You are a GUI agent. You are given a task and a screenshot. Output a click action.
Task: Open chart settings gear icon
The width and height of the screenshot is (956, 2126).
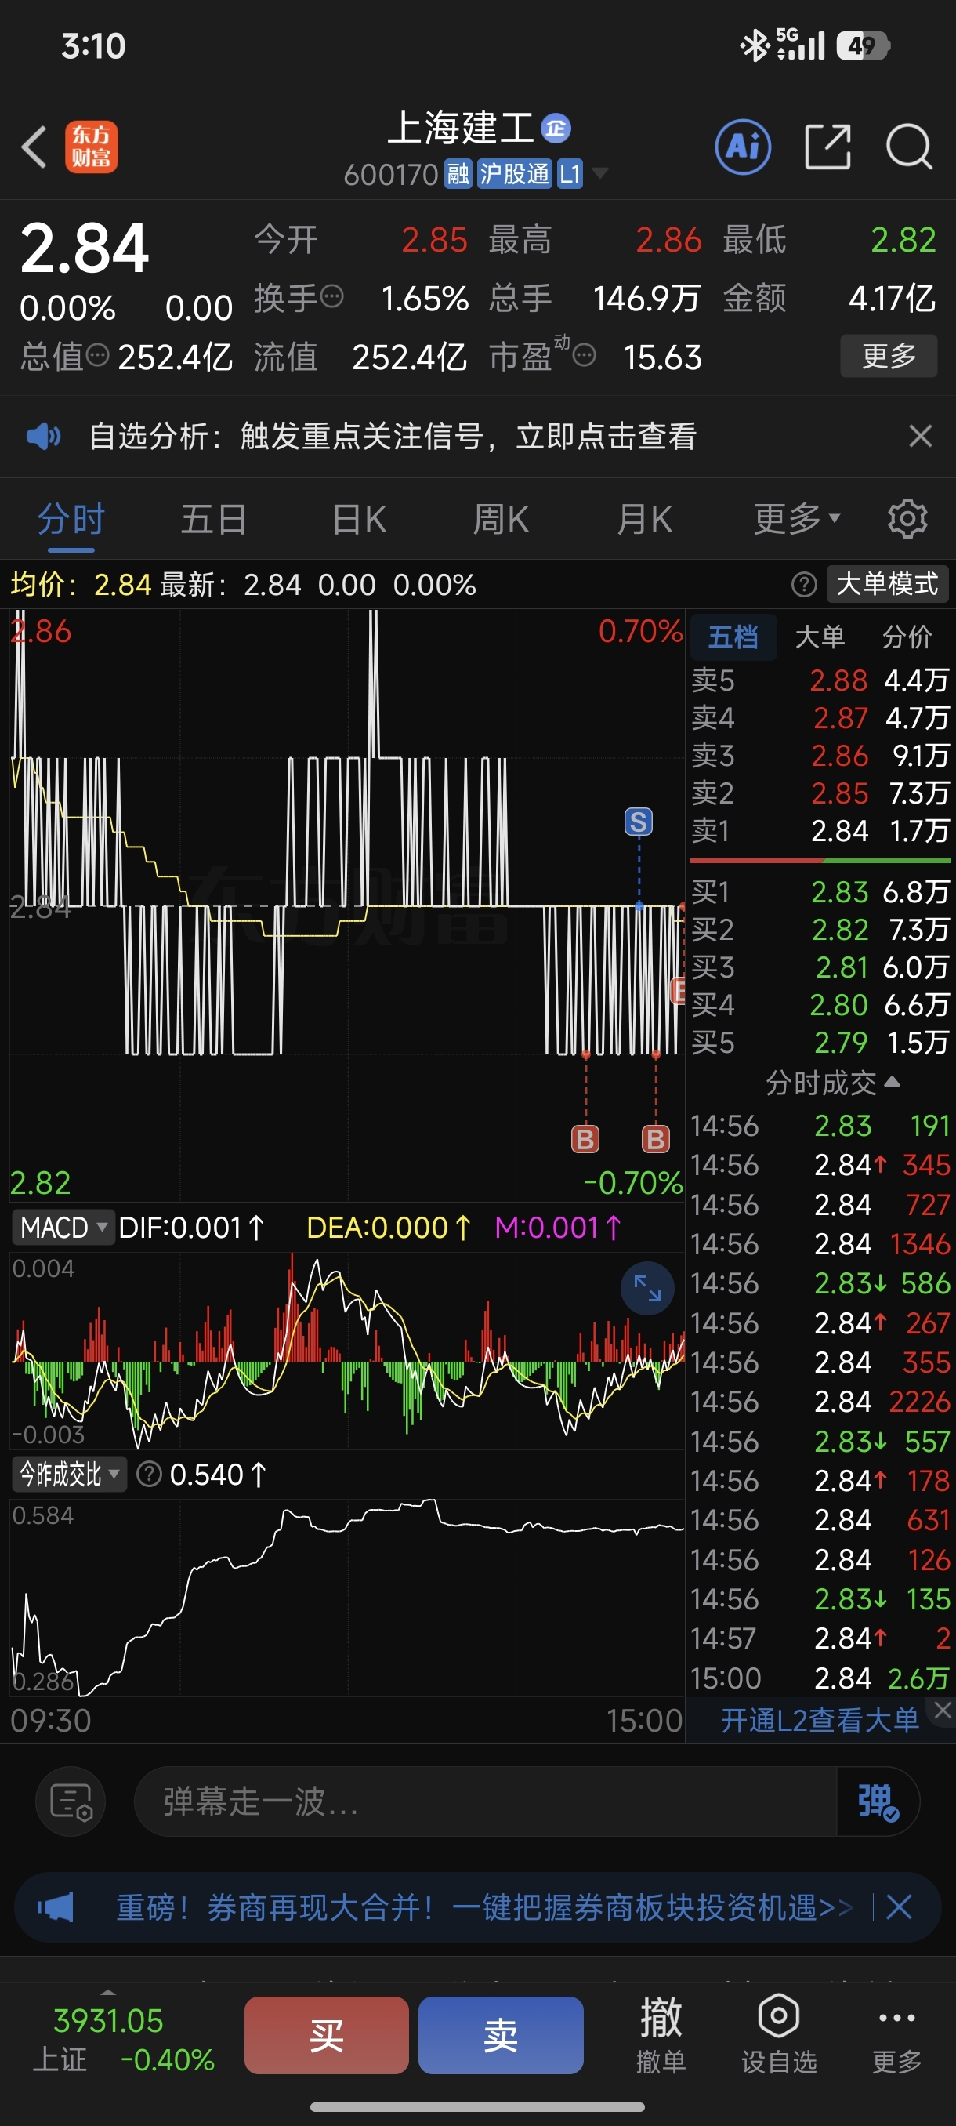pyautogui.click(x=907, y=519)
